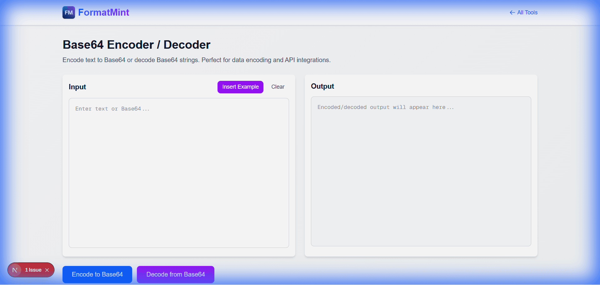Dismiss the 1 Issue badge
This screenshot has height=285, width=600.
(x=47, y=270)
